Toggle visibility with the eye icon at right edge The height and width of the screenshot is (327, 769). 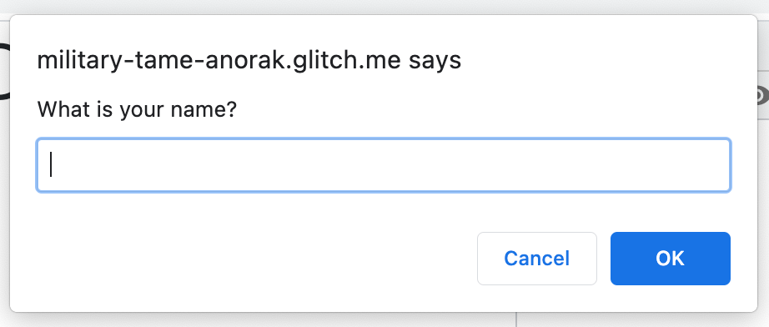[x=763, y=96]
